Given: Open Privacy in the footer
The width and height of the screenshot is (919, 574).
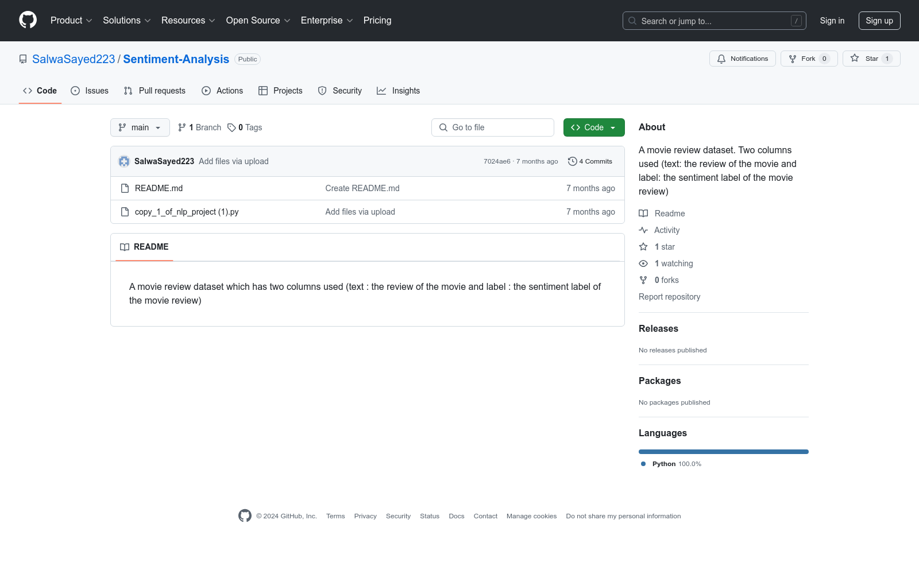Looking at the screenshot, I should tap(365, 516).
